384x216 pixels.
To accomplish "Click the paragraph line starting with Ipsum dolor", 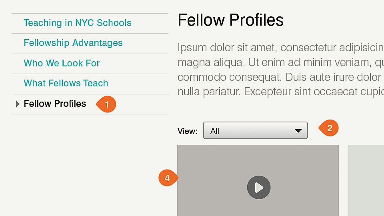I will (x=280, y=48).
